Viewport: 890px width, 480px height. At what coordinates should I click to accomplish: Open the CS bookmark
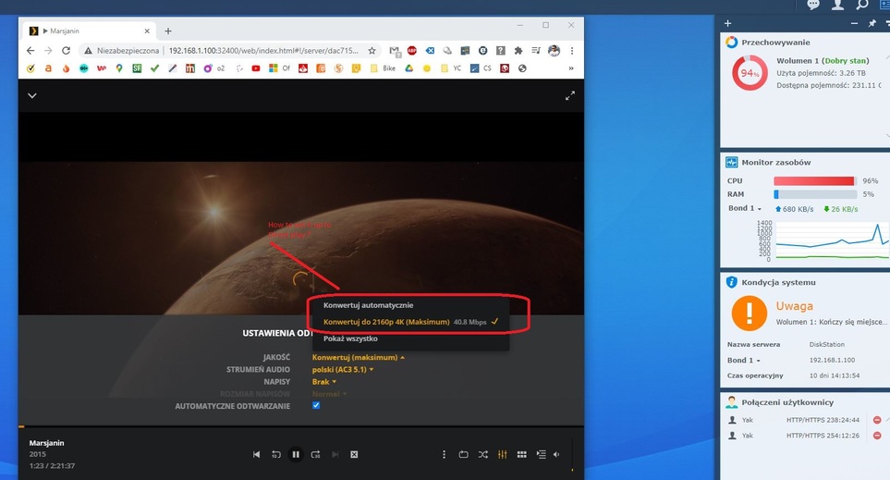pyautogui.click(x=482, y=68)
